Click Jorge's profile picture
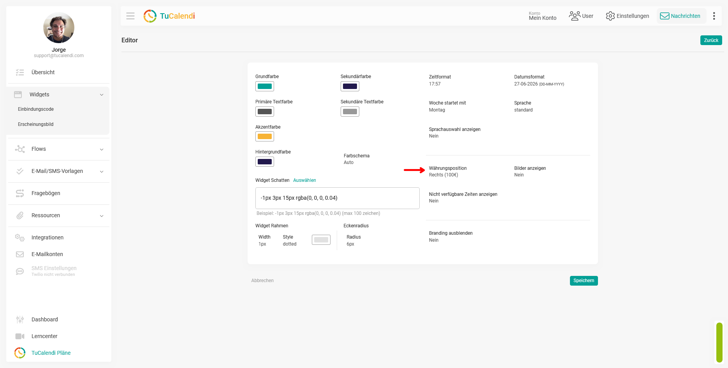Screen dimensions: 728x368 coord(59,28)
